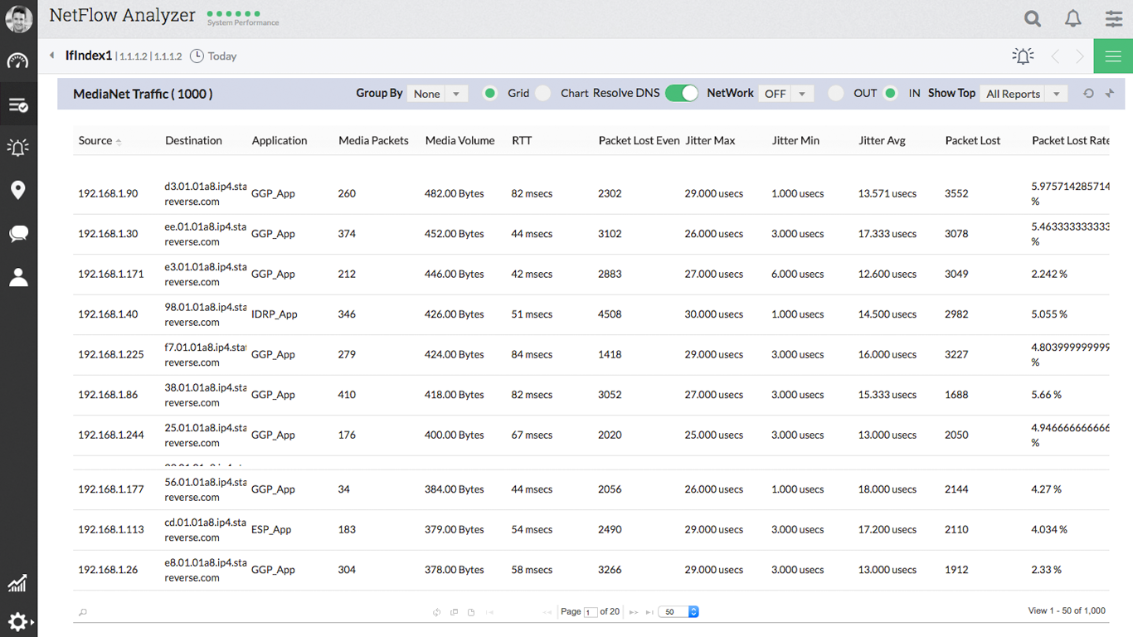This screenshot has height=637, width=1133.
Task: Toggle the Resolve DNS switch
Action: (x=682, y=93)
